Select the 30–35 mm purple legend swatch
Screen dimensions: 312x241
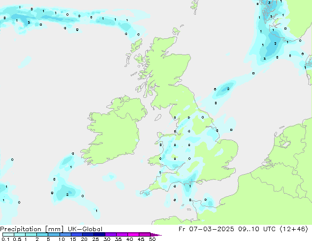tap(111, 235)
